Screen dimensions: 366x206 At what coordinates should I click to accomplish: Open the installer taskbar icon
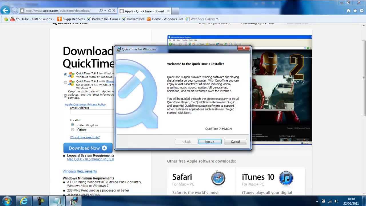pos(73,201)
